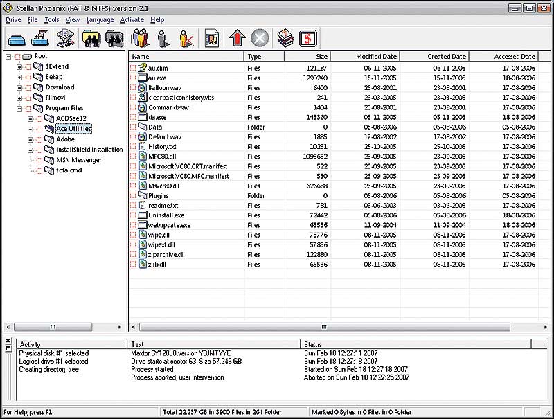Expand the ACDSee32 folder node
554x419 pixels.
(x=30, y=118)
